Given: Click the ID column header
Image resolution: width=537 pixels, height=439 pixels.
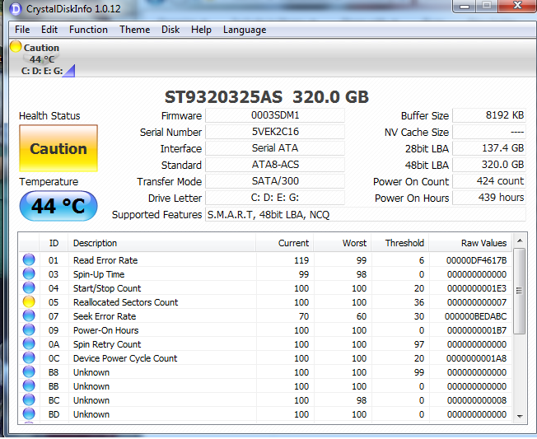Looking at the screenshot, I should (x=54, y=243).
